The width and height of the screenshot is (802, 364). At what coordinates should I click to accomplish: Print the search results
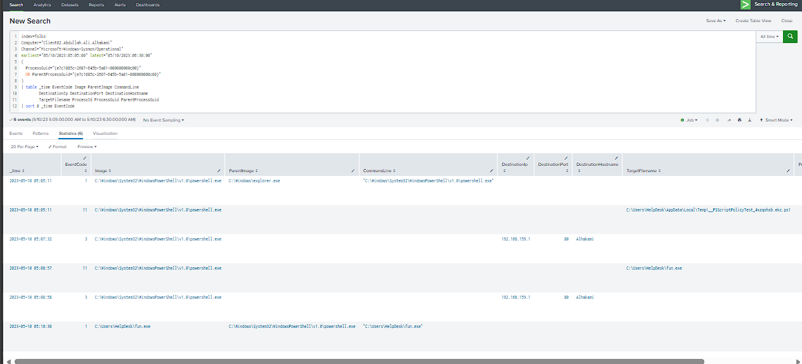[x=739, y=120]
